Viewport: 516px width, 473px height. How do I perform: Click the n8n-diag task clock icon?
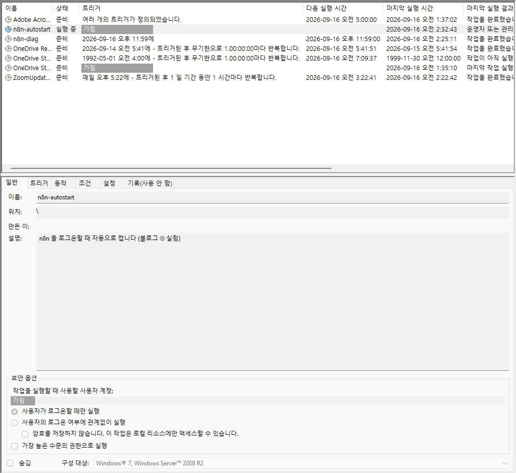[x=8, y=39]
